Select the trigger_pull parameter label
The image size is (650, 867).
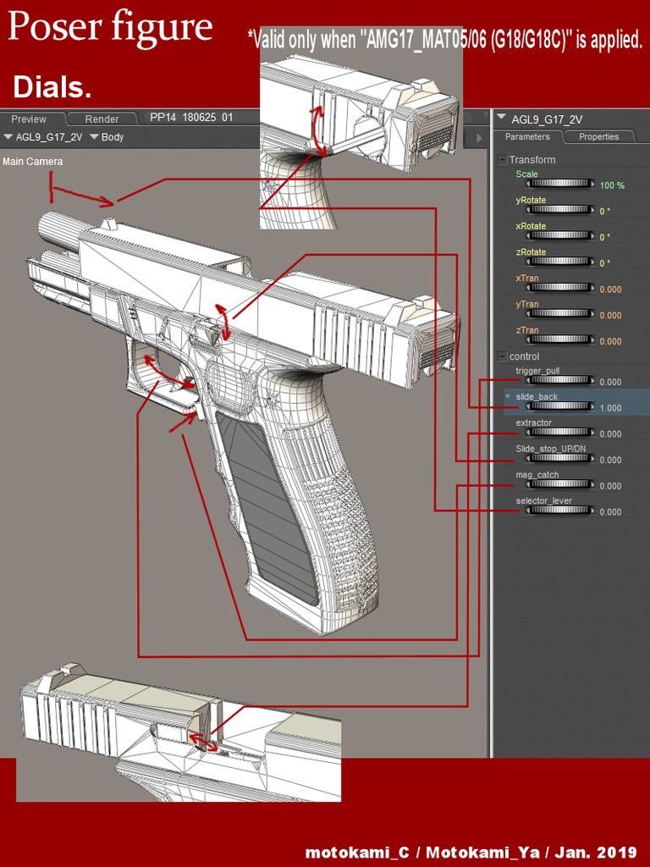(x=537, y=371)
